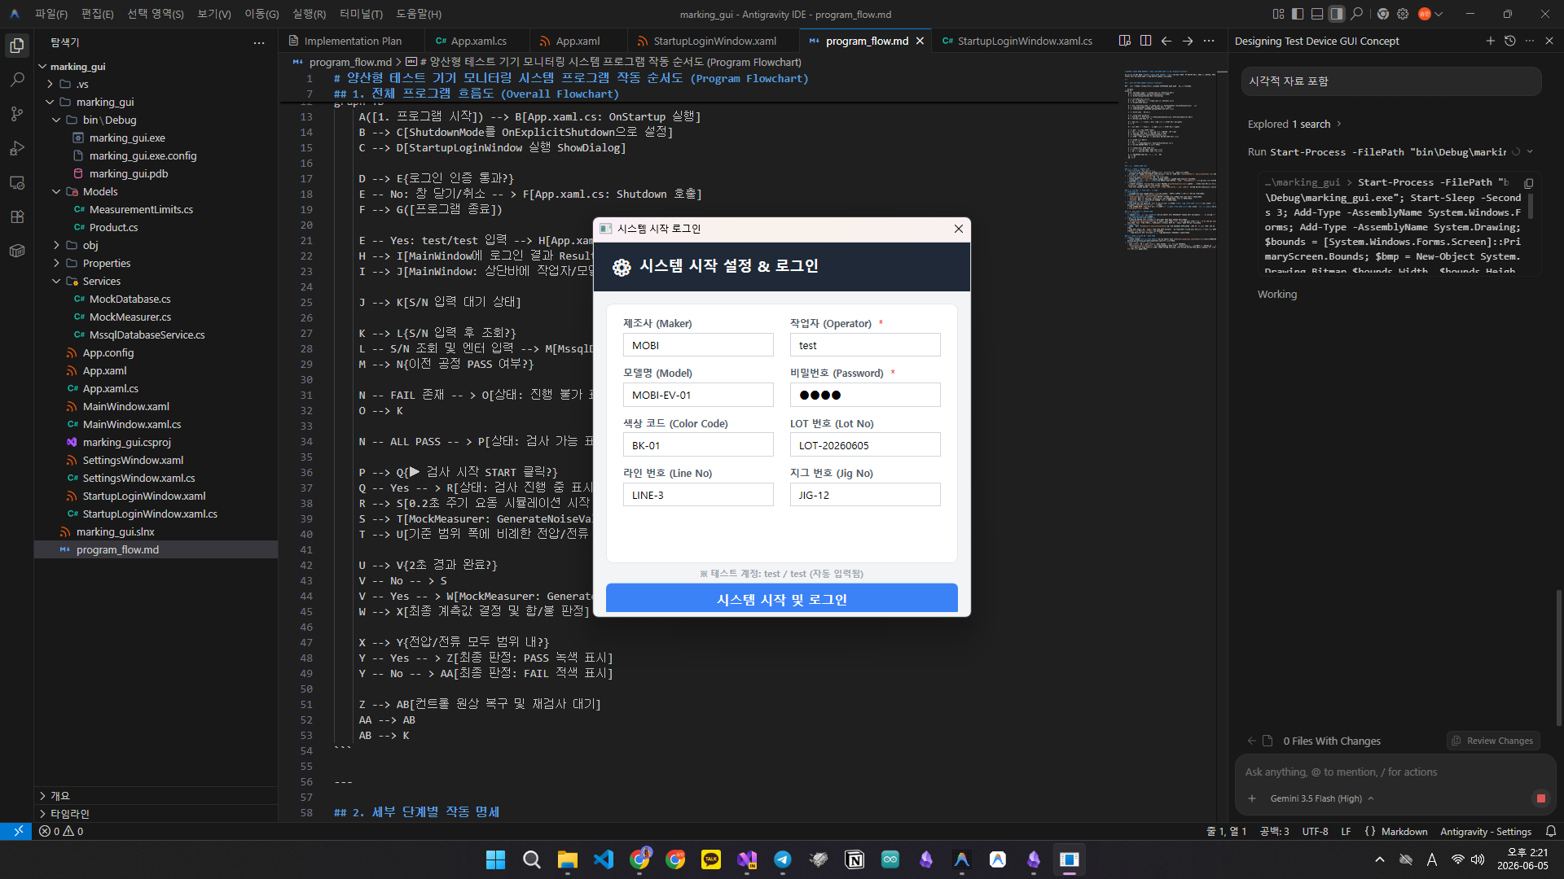Toggle the primary side bar visibility

click(1298, 14)
